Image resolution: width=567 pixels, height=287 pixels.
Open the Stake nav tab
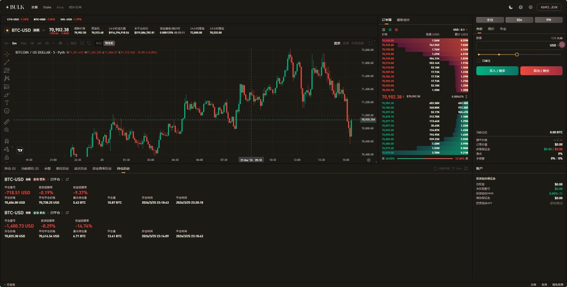(47, 7)
